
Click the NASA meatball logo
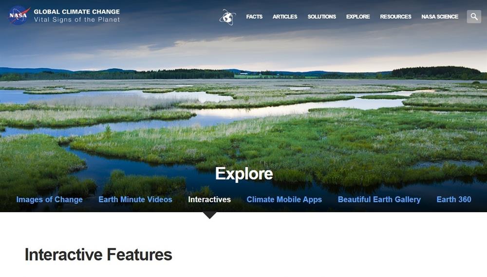pos(19,15)
